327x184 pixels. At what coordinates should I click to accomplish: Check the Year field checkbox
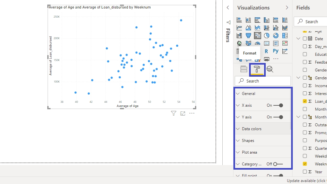click(x=305, y=172)
